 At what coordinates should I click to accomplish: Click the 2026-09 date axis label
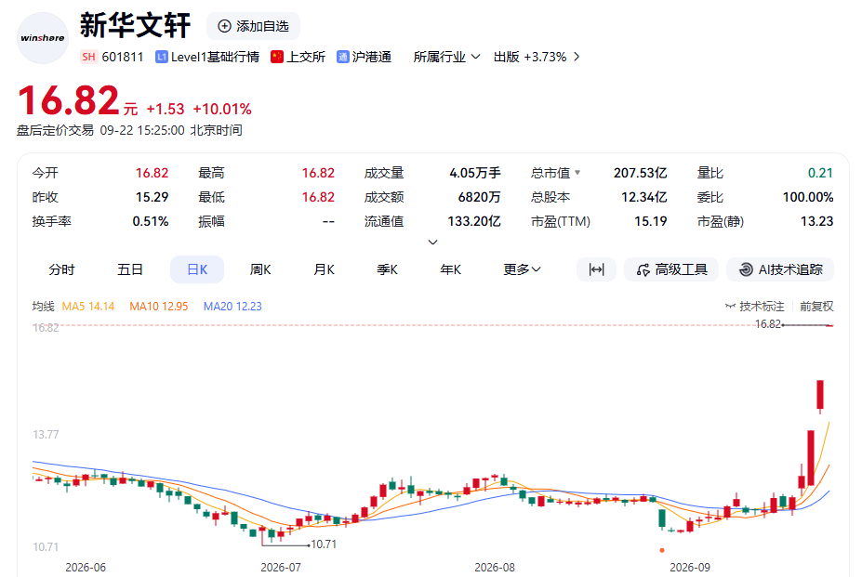tap(690, 567)
